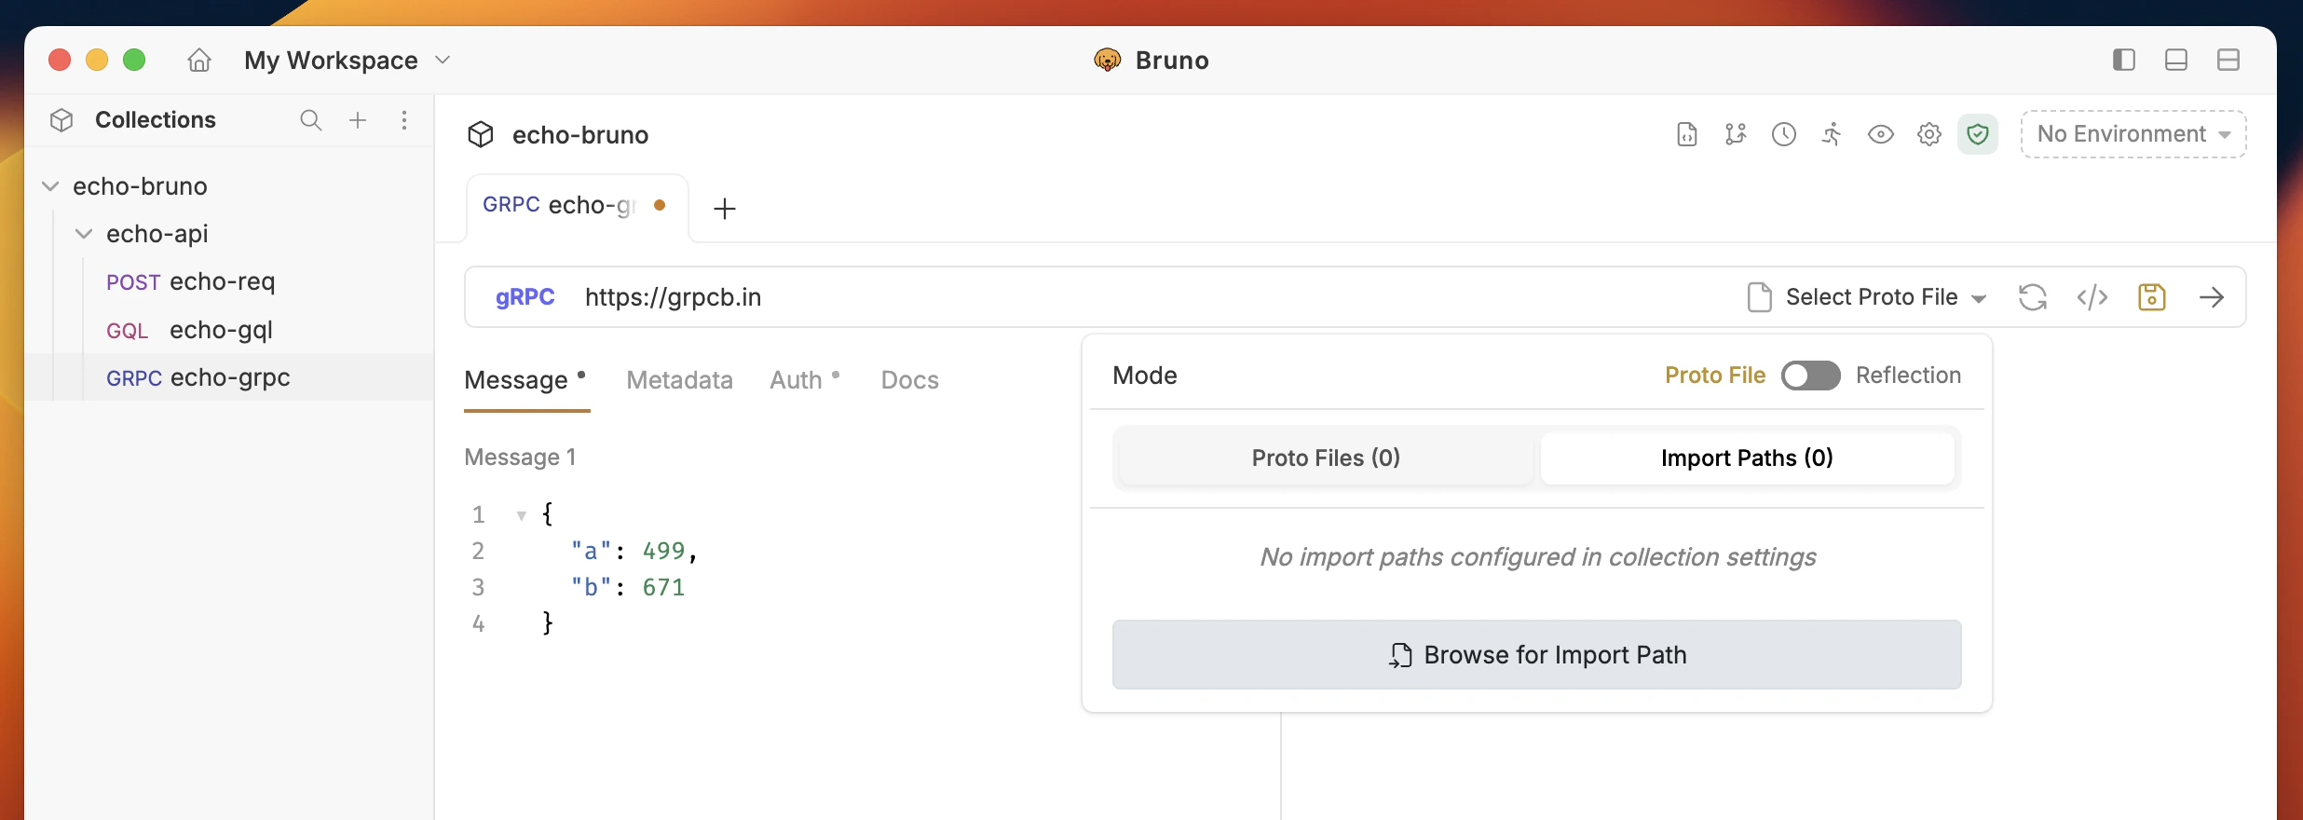
Task: Click the gRPC method label
Action: pos(525,297)
